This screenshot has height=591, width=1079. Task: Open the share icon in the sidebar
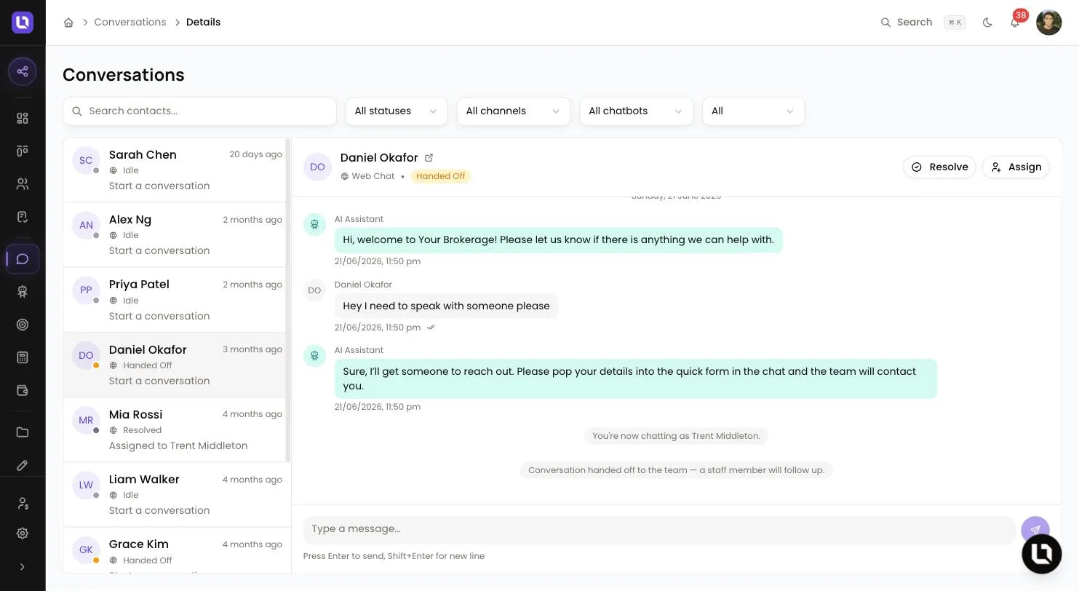click(23, 71)
